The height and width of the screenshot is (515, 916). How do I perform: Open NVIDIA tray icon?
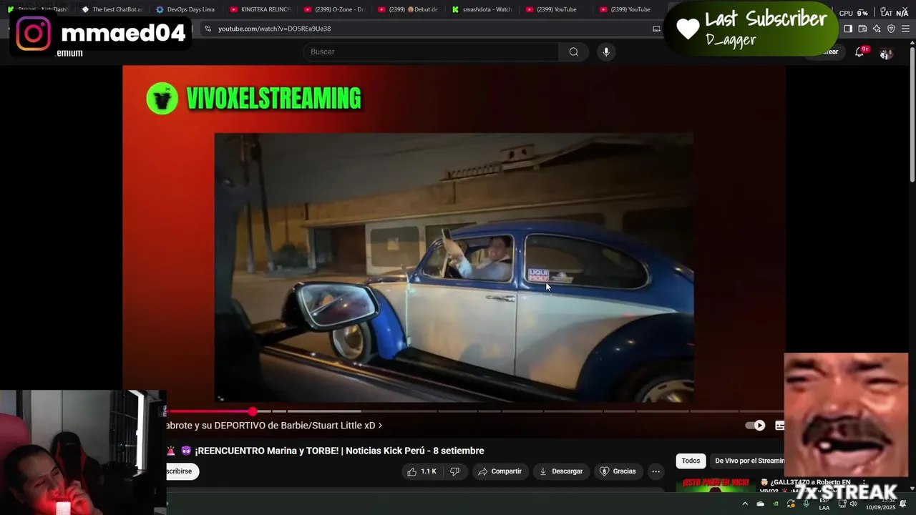tap(776, 504)
